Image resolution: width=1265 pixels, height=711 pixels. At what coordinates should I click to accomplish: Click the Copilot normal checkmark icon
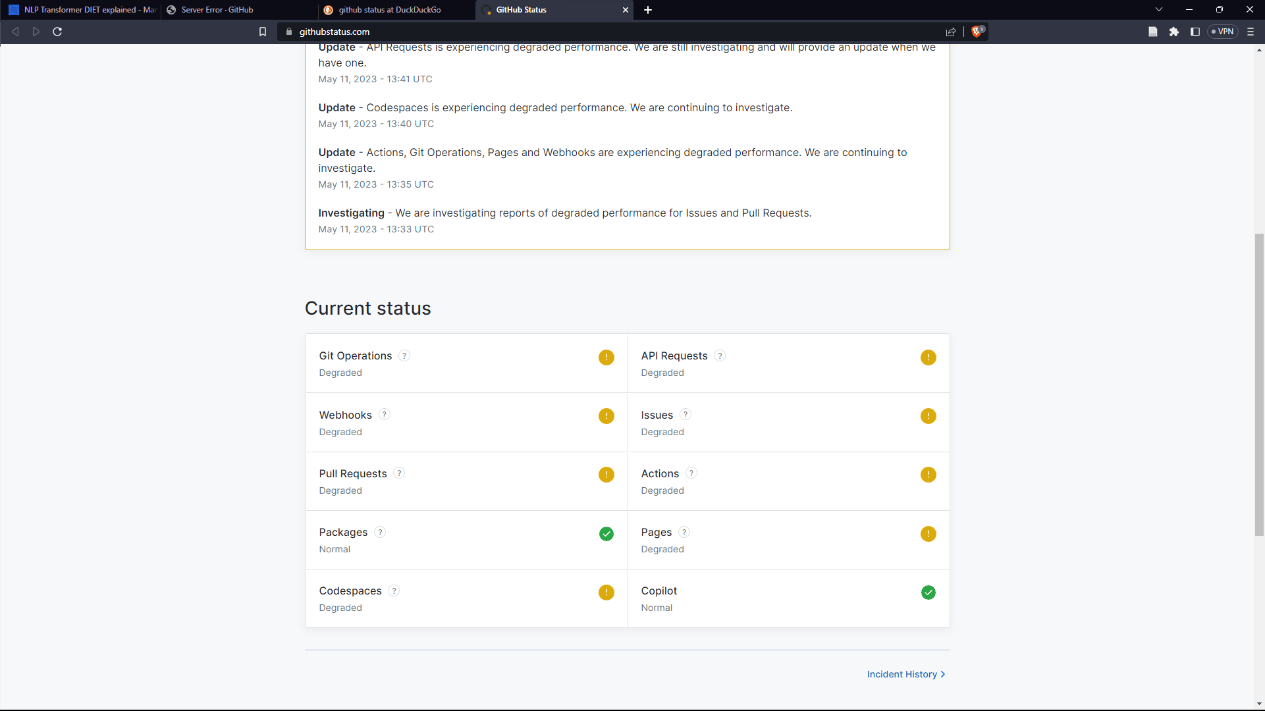point(929,592)
